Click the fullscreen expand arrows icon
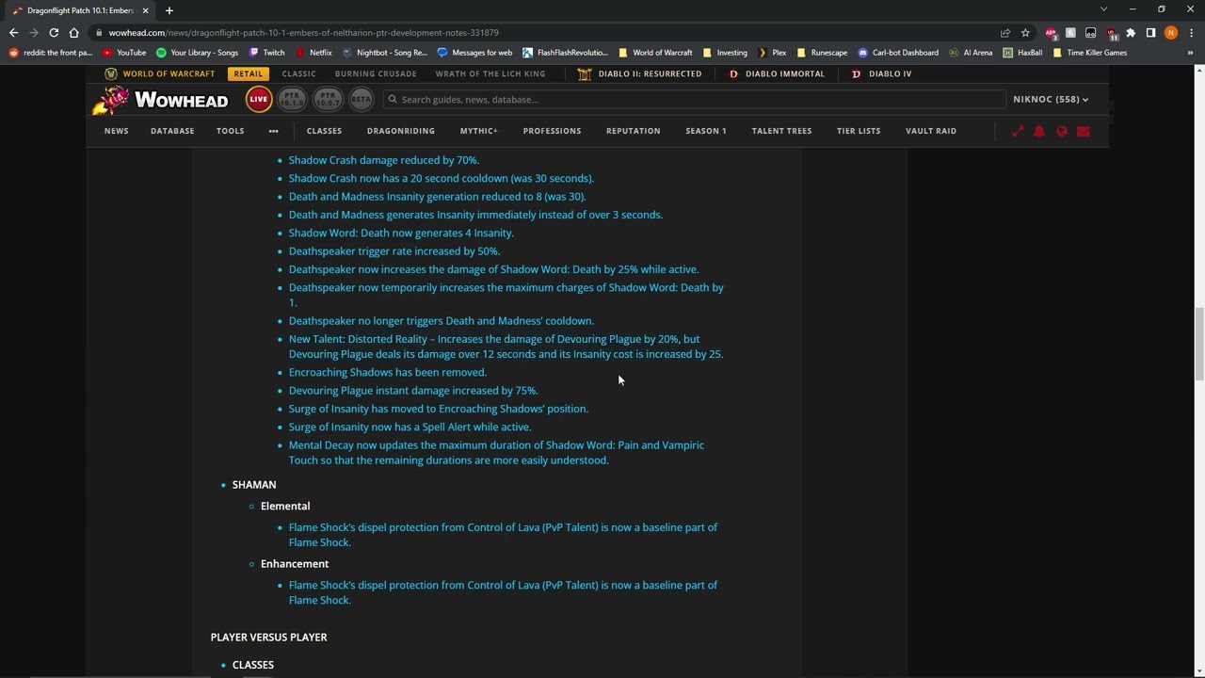This screenshot has height=678, width=1205. pyautogui.click(x=1018, y=131)
